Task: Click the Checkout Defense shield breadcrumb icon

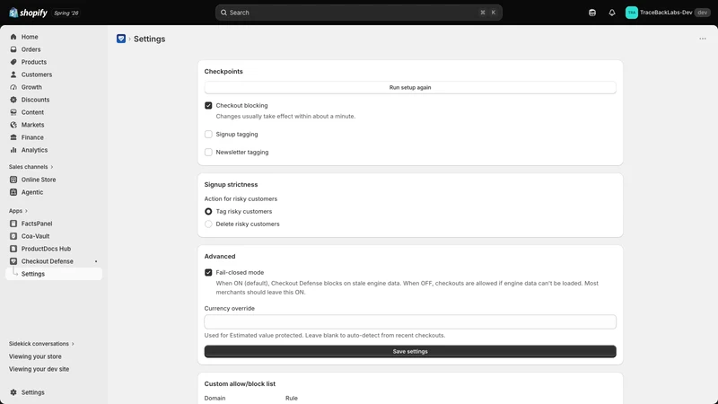Action: pos(121,39)
